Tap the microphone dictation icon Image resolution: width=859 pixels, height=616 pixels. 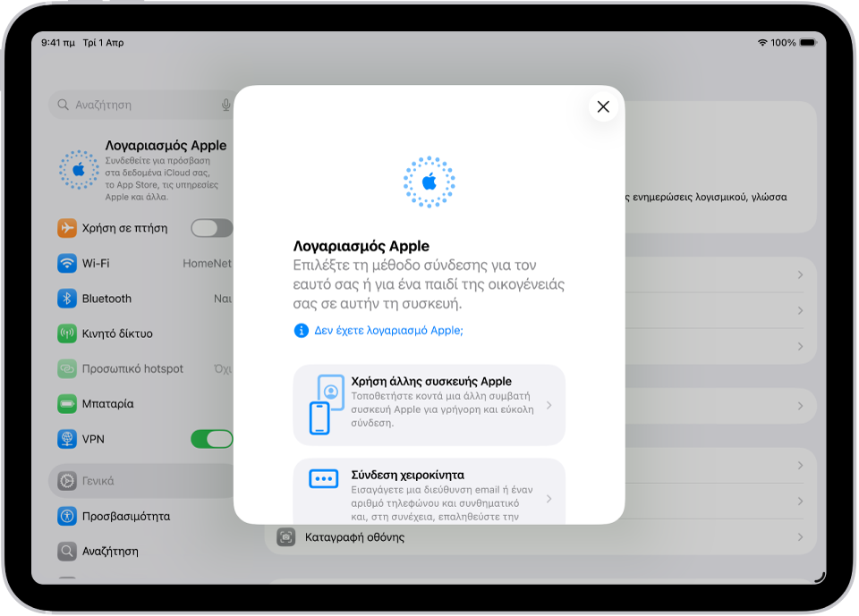(225, 105)
